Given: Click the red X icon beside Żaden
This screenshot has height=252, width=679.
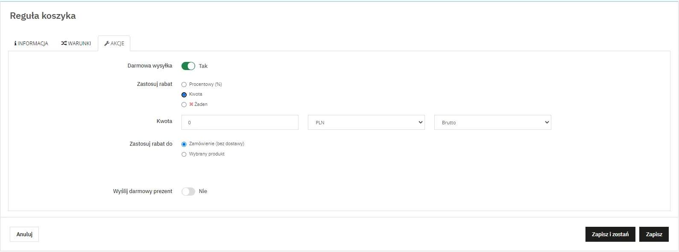Looking at the screenshot, I should pyautogui.click(x=191, y=104).
